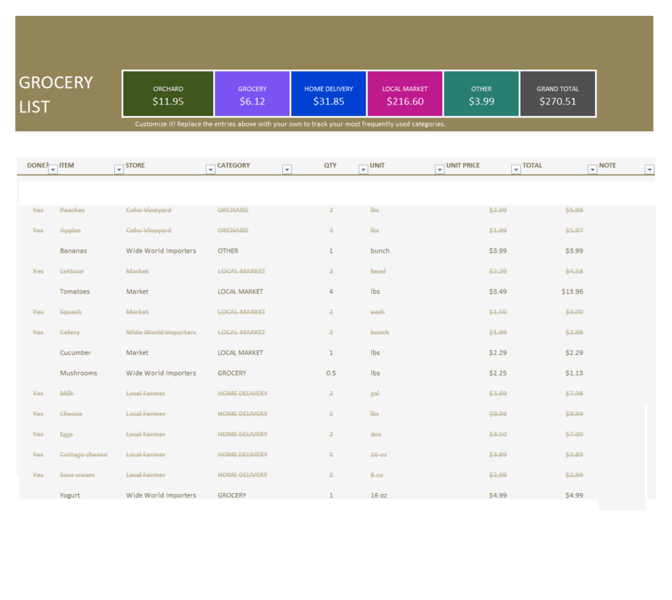
Task: Open the UNIT PRICE column filter
Action: tap(516, 169)
